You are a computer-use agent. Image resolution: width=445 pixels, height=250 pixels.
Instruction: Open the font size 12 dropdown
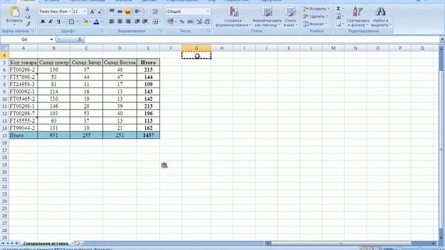(x=85, y=12)
